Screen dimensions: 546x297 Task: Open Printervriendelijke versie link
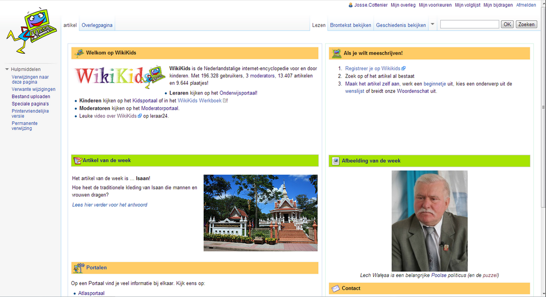(x=30, y=114)
